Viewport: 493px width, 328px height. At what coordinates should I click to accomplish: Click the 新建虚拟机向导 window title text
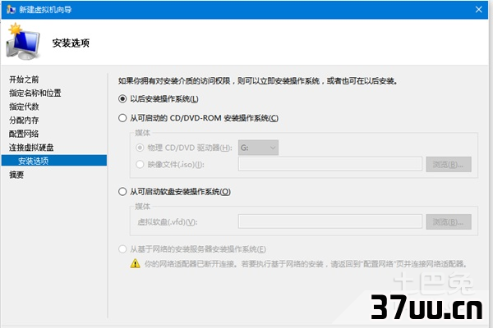coord(45,10)
